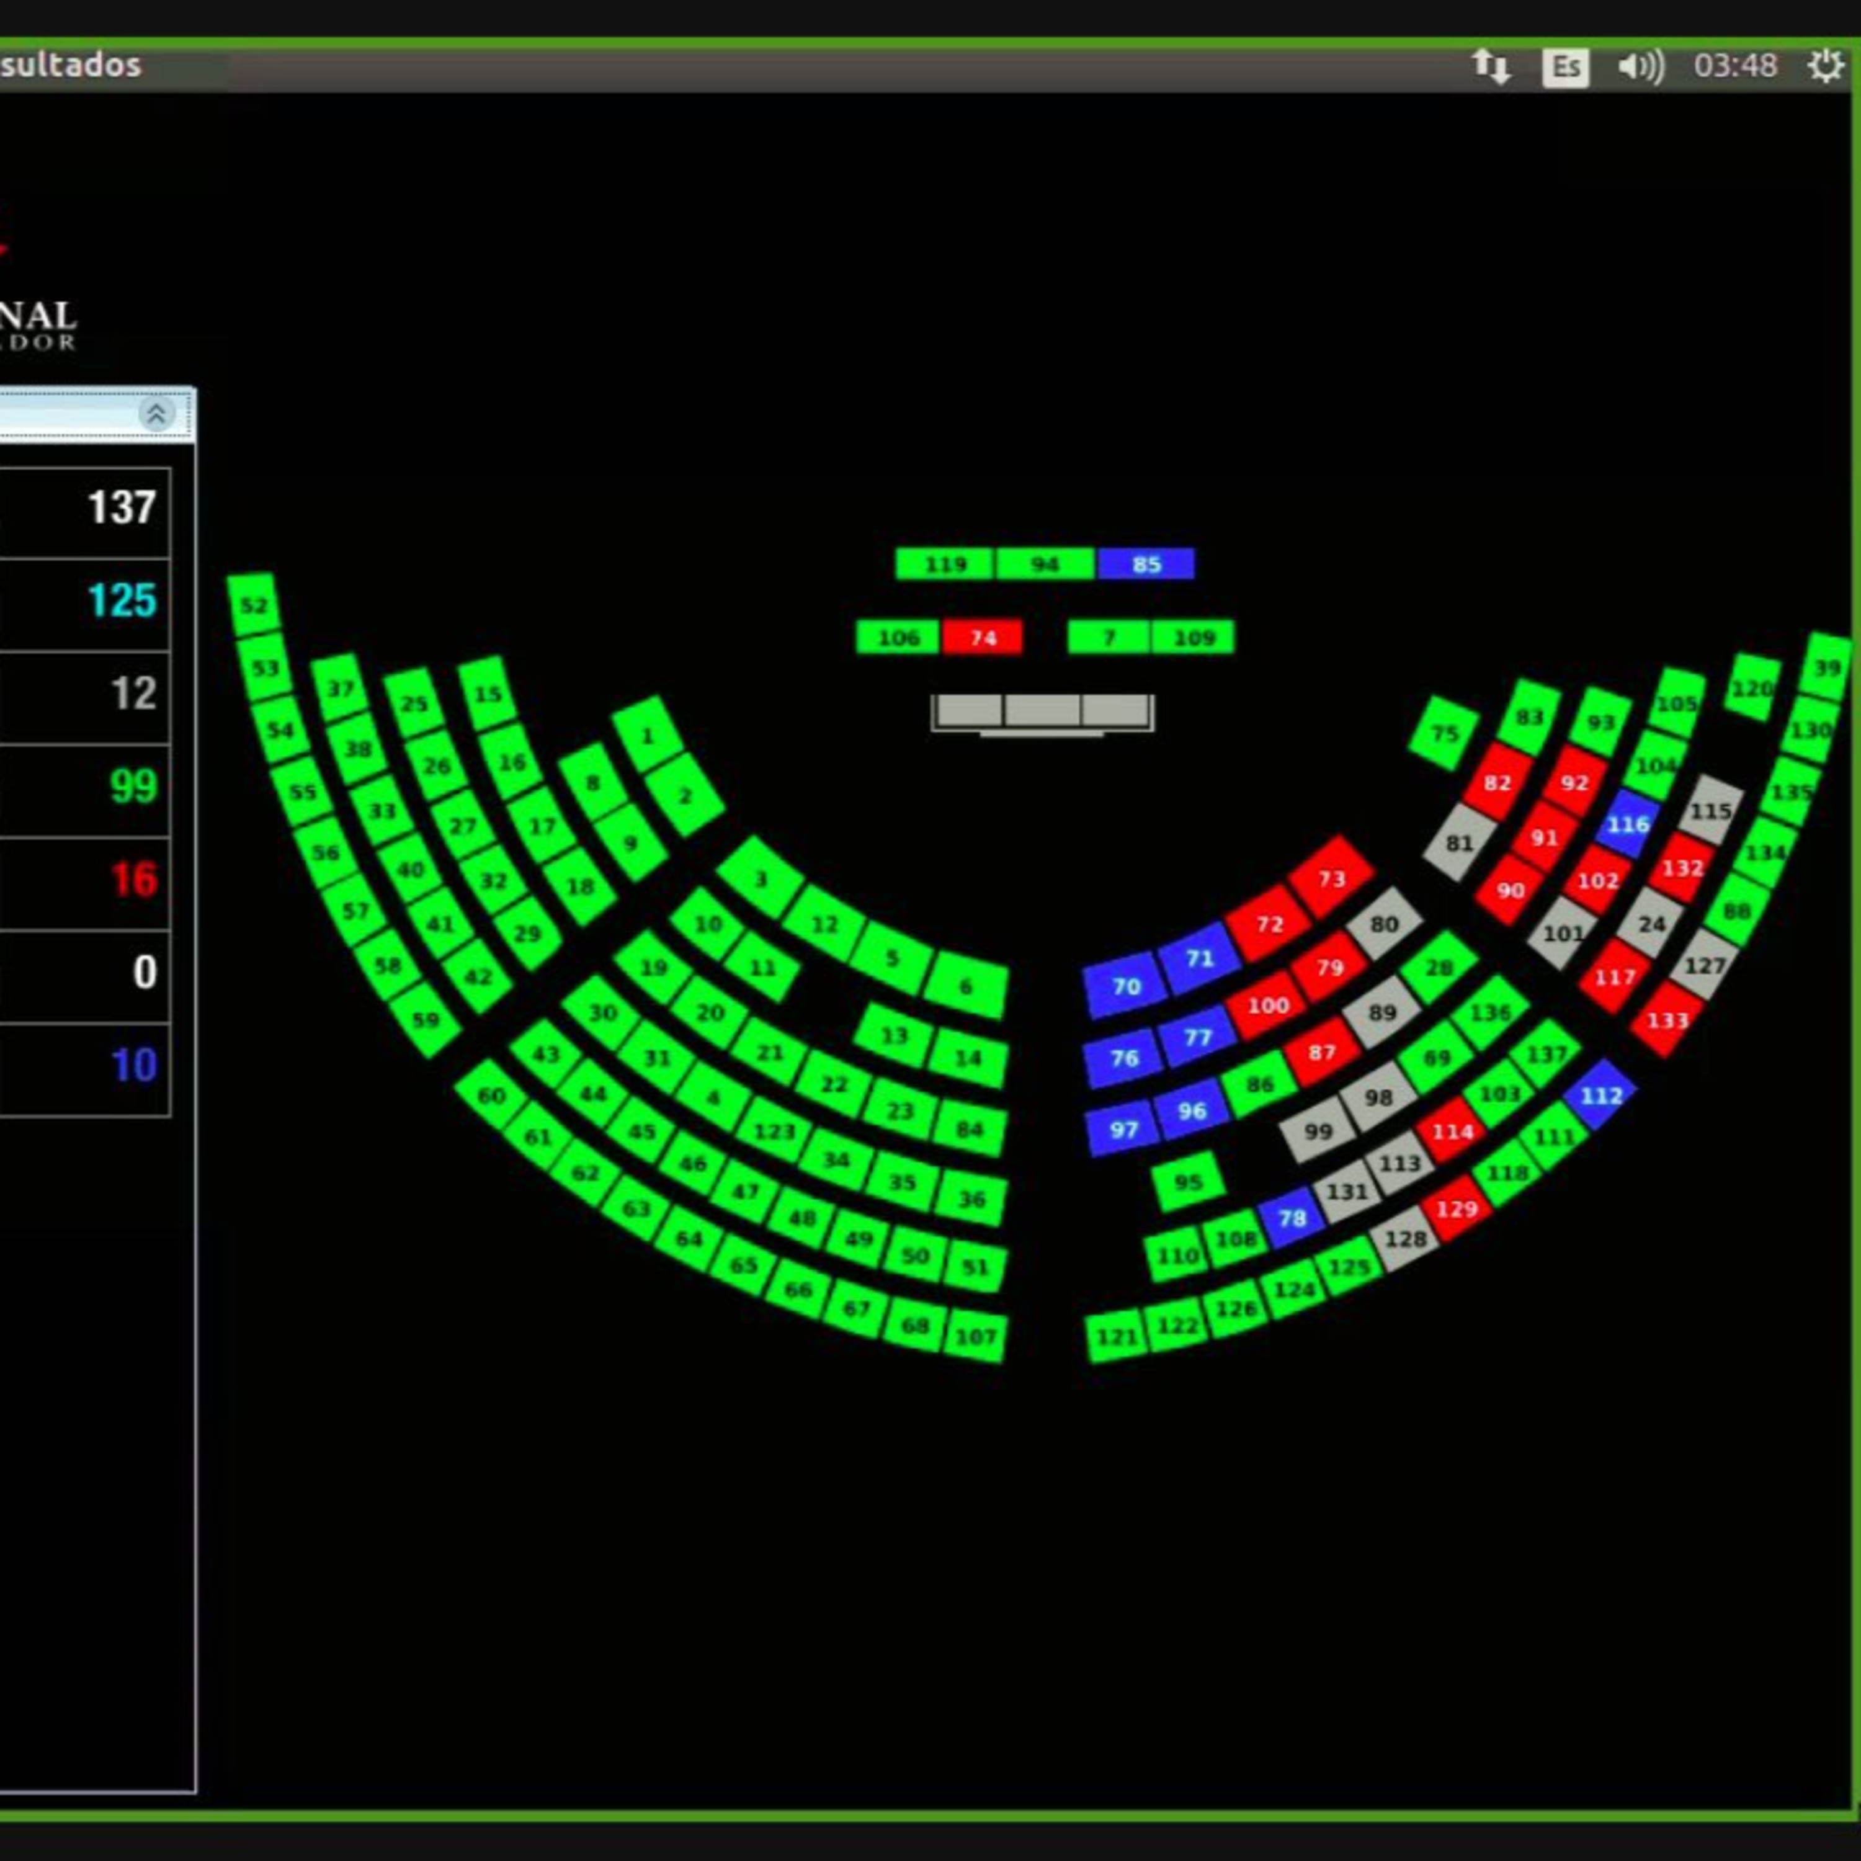
Task: Click blue seat number 85
Action: click(1146, 563)
